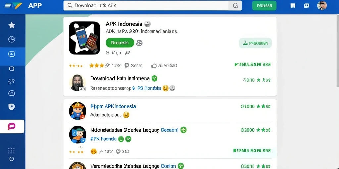Click the small circle icon at sidebar bottom

12,159
